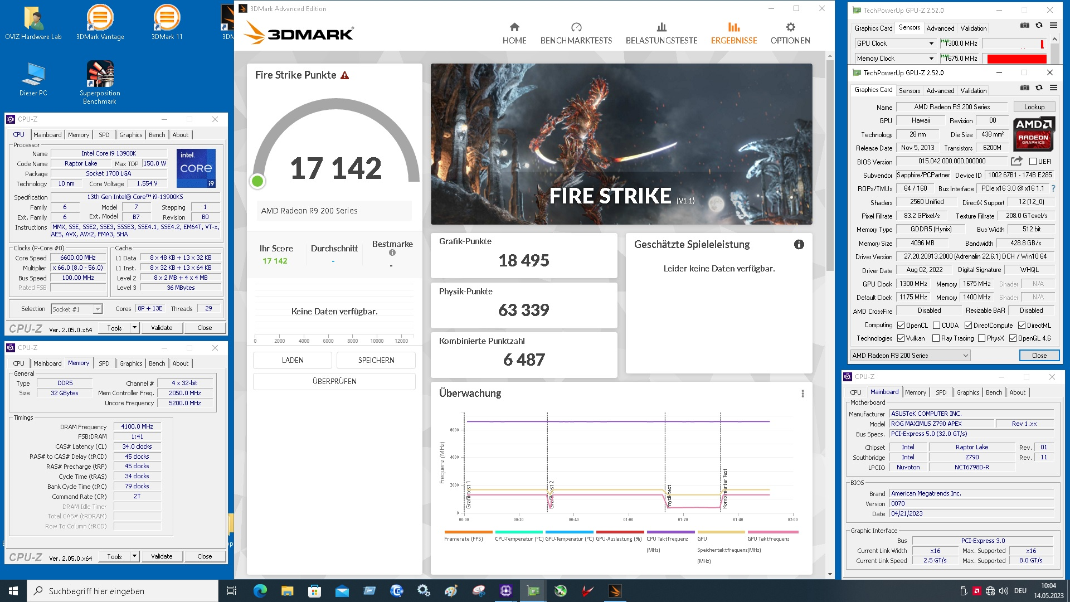Click the LADEN button in 3DMark
The width and height of the screenshot is (1070, 602).
[293, 361]
